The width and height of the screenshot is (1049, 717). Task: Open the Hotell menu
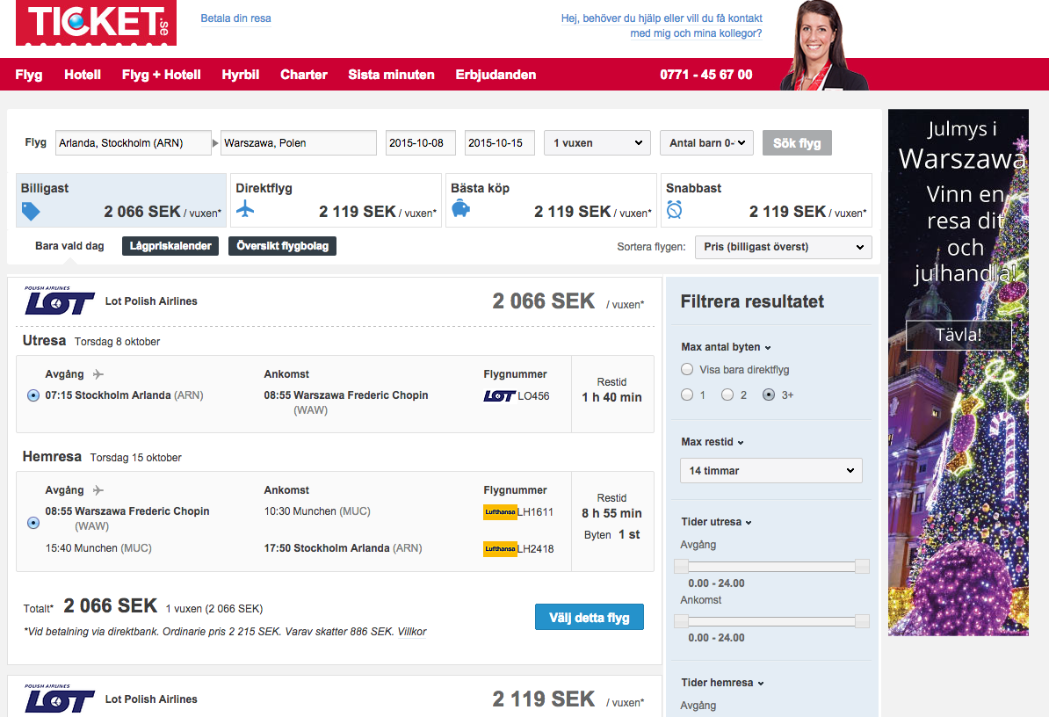click(83, 75)
